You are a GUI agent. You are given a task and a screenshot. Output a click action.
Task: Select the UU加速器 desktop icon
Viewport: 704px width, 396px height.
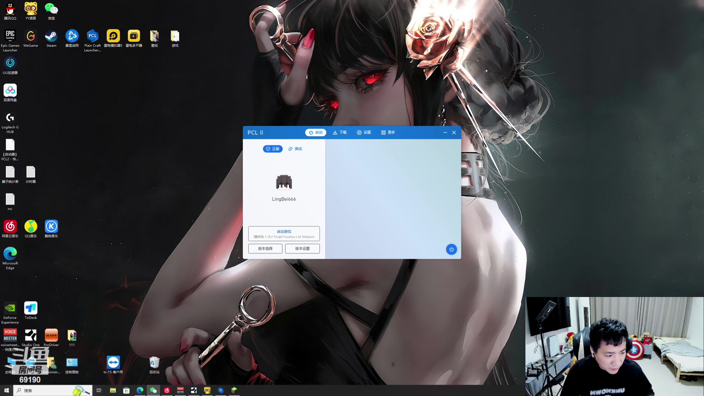[x=10, y=66]
